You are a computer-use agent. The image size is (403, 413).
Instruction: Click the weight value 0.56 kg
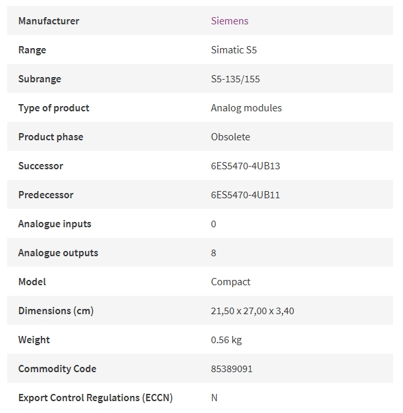point(227,340)
